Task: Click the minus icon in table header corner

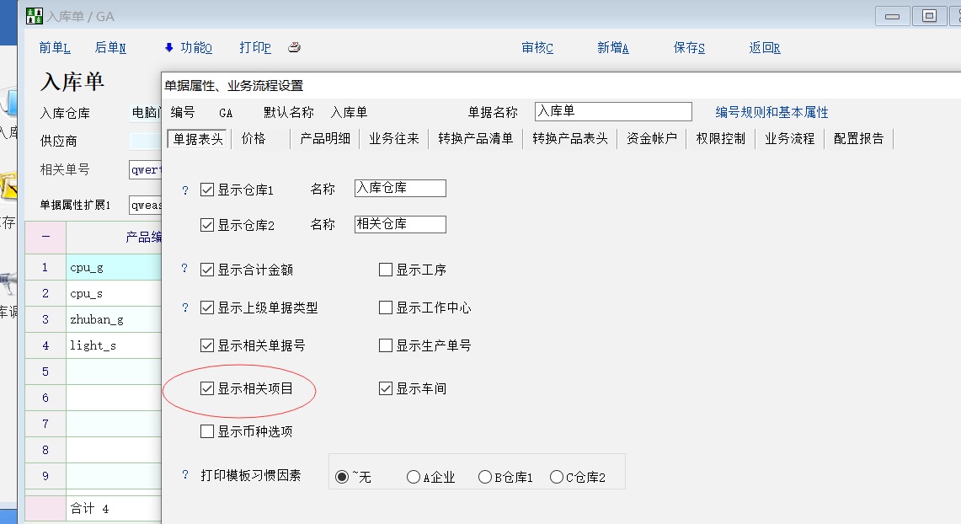Action: coord(45,238)
